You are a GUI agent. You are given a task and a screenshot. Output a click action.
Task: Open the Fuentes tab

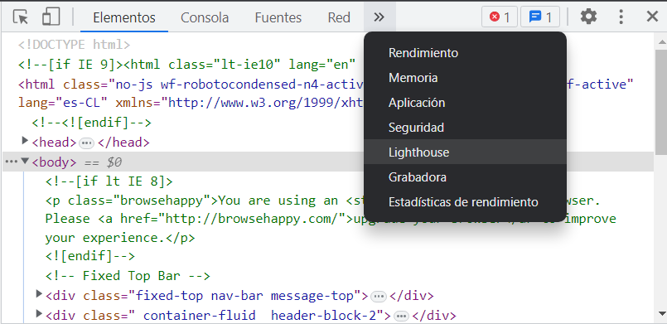[278, 17]
